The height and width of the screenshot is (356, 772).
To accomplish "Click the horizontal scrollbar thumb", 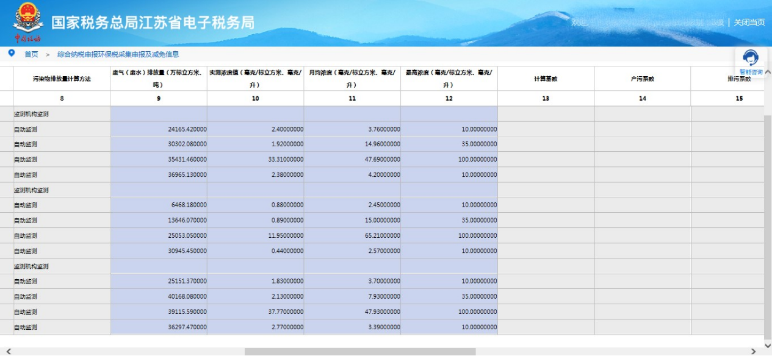I will pos(359,351).
